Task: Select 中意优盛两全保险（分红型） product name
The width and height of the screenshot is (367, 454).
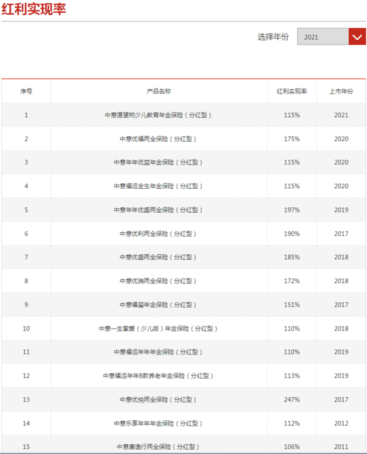Action: [x=158, y=257]
